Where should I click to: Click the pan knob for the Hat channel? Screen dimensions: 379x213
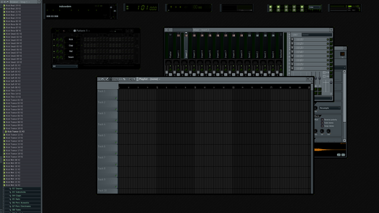click(57, 51)
